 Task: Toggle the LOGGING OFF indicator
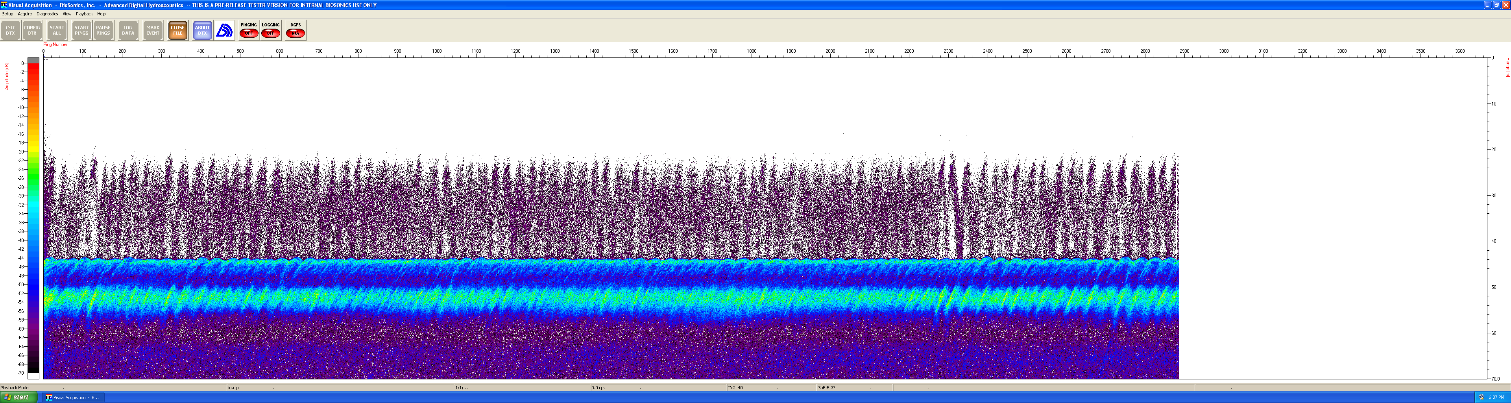pyautogui.click(x=271, y=31)
